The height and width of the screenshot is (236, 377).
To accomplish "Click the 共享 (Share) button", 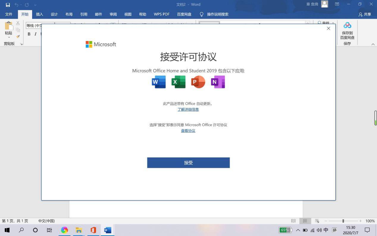I will coord(365,14).
